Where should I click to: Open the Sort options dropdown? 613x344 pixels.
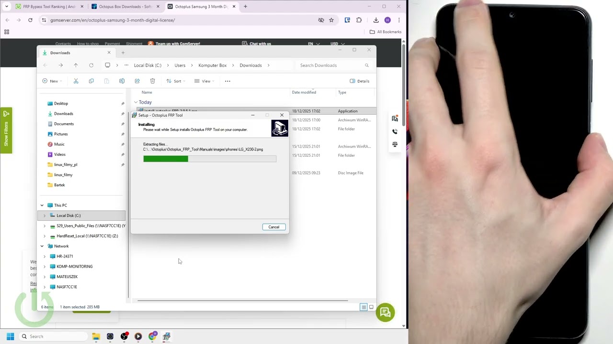coord(175,81)
